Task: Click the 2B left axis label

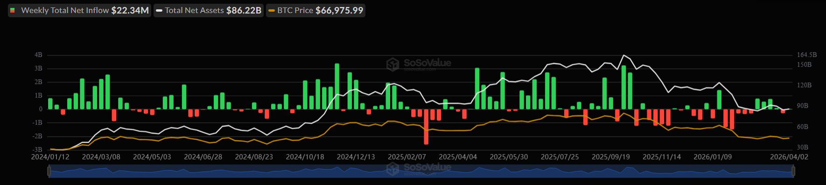Action: [x=38, y=82]
